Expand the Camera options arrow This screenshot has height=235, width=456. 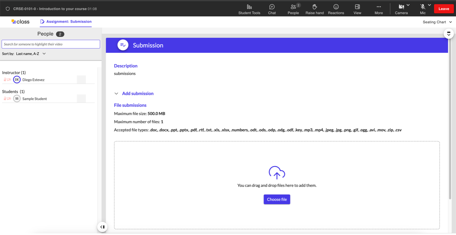click(408, 5)
